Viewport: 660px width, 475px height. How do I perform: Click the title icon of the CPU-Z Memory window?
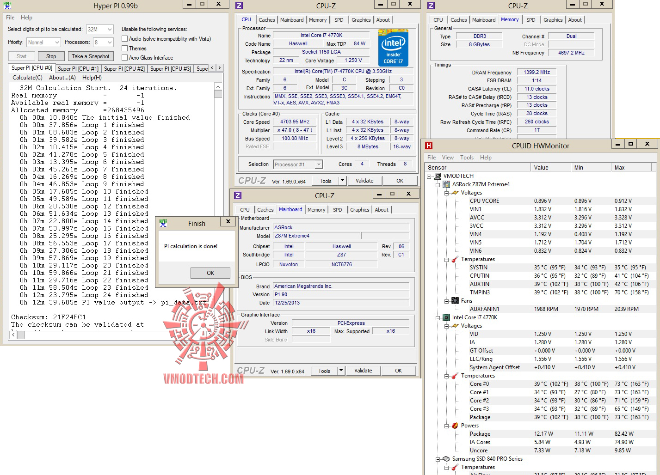click(431, 6)
